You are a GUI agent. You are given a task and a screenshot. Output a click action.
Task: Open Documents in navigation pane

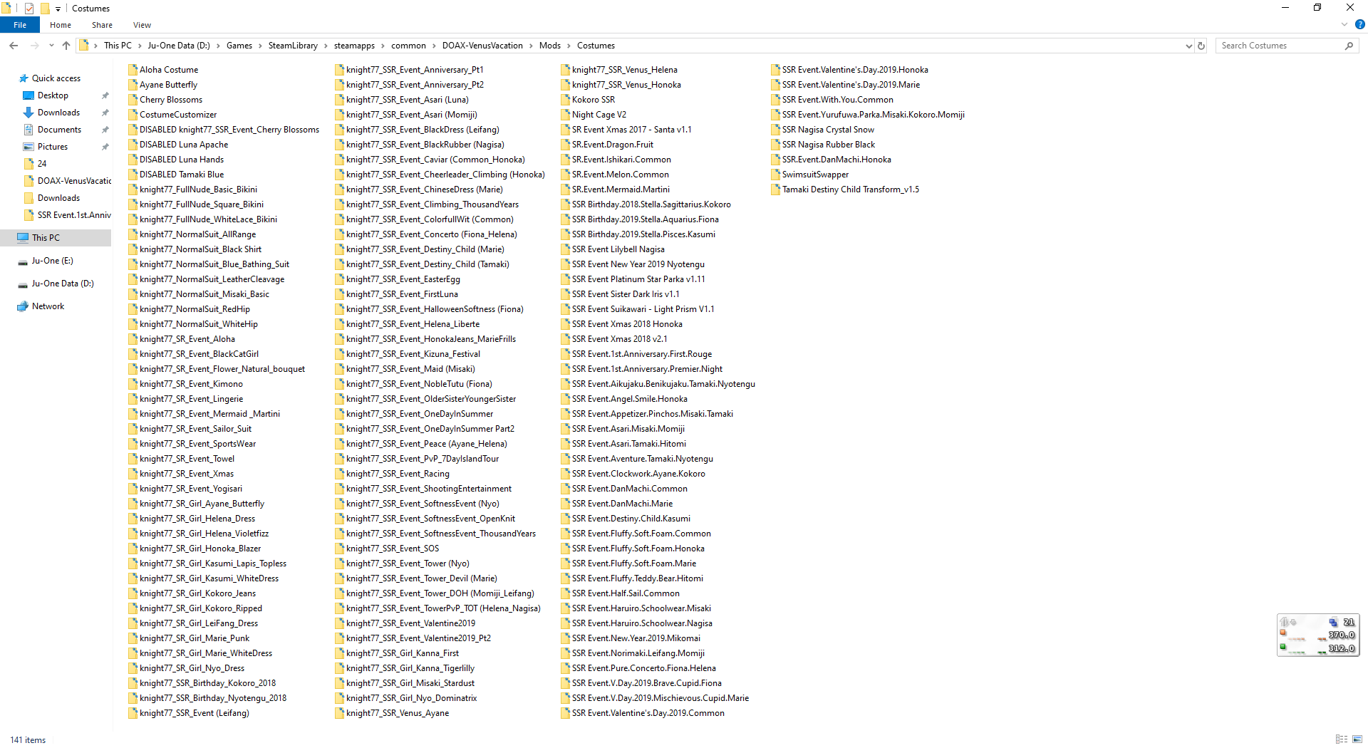click(x=59, y=130)
